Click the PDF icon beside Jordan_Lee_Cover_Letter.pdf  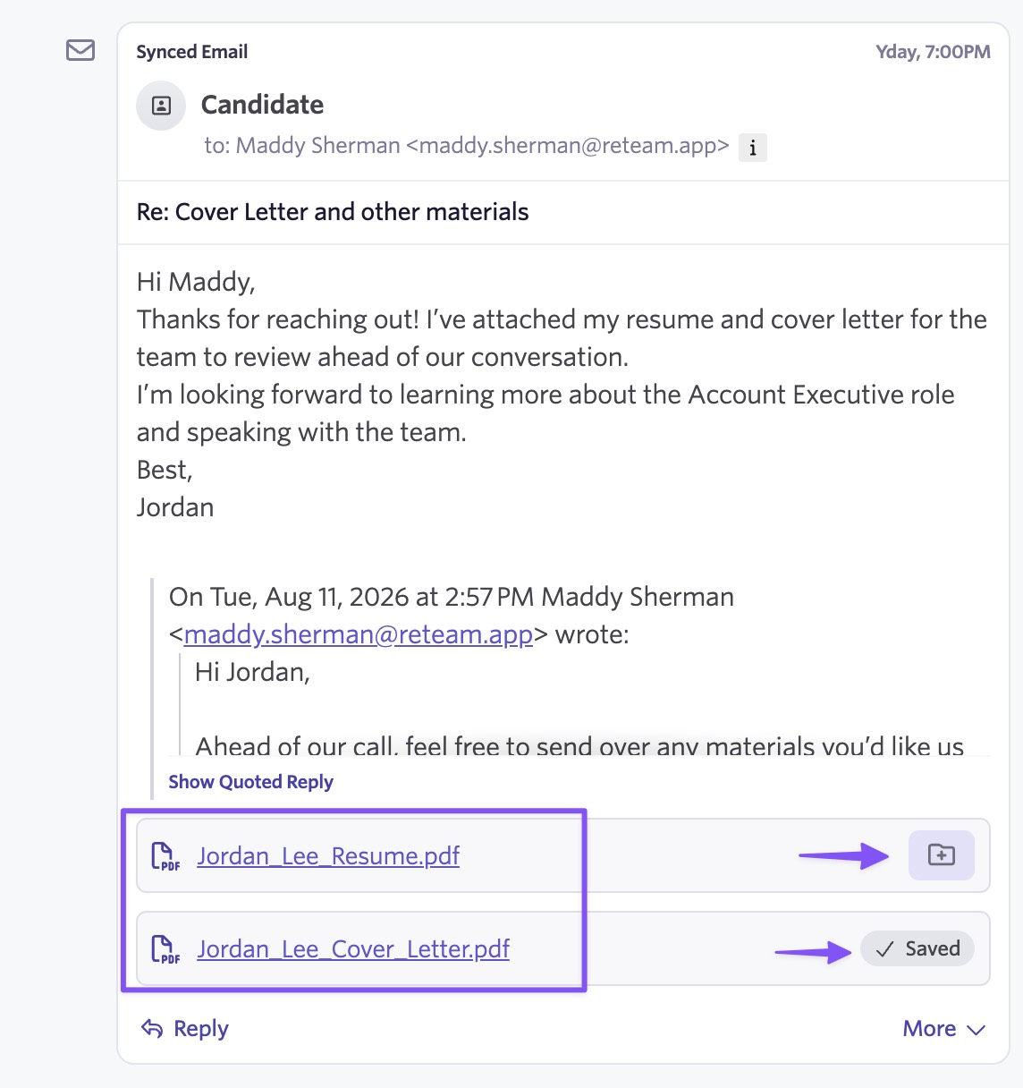click(165, 949)
